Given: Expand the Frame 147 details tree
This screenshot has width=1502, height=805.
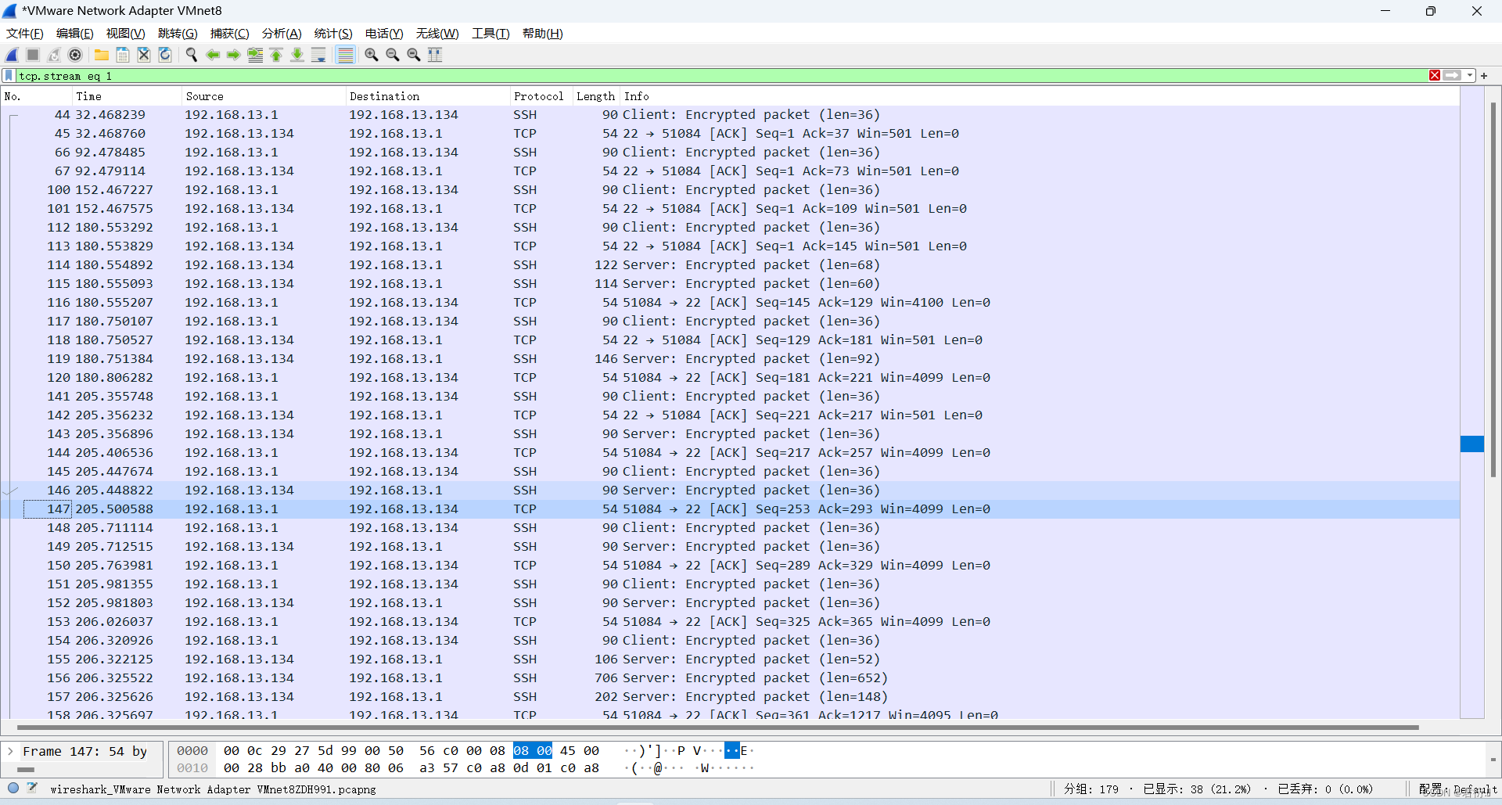Looking at the screenshot, I should point(10,751).
